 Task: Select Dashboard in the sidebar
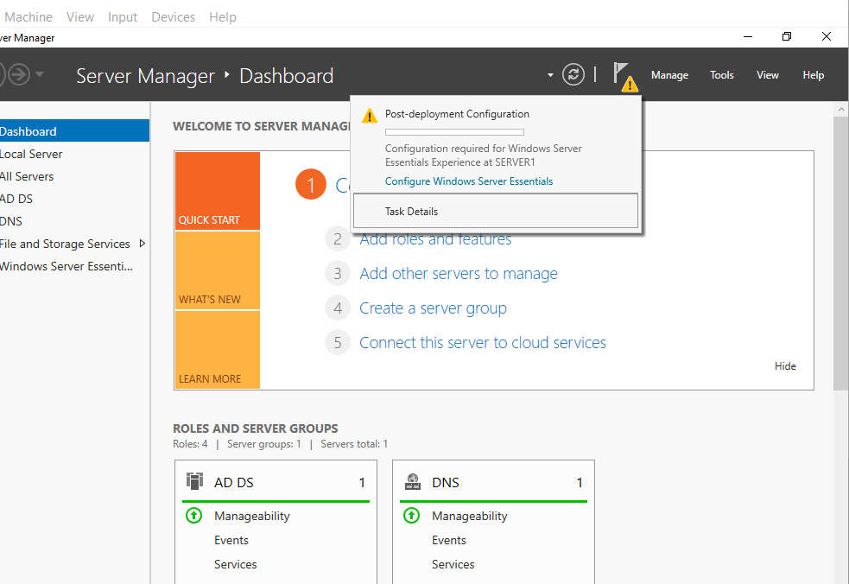tap(74, 131)
